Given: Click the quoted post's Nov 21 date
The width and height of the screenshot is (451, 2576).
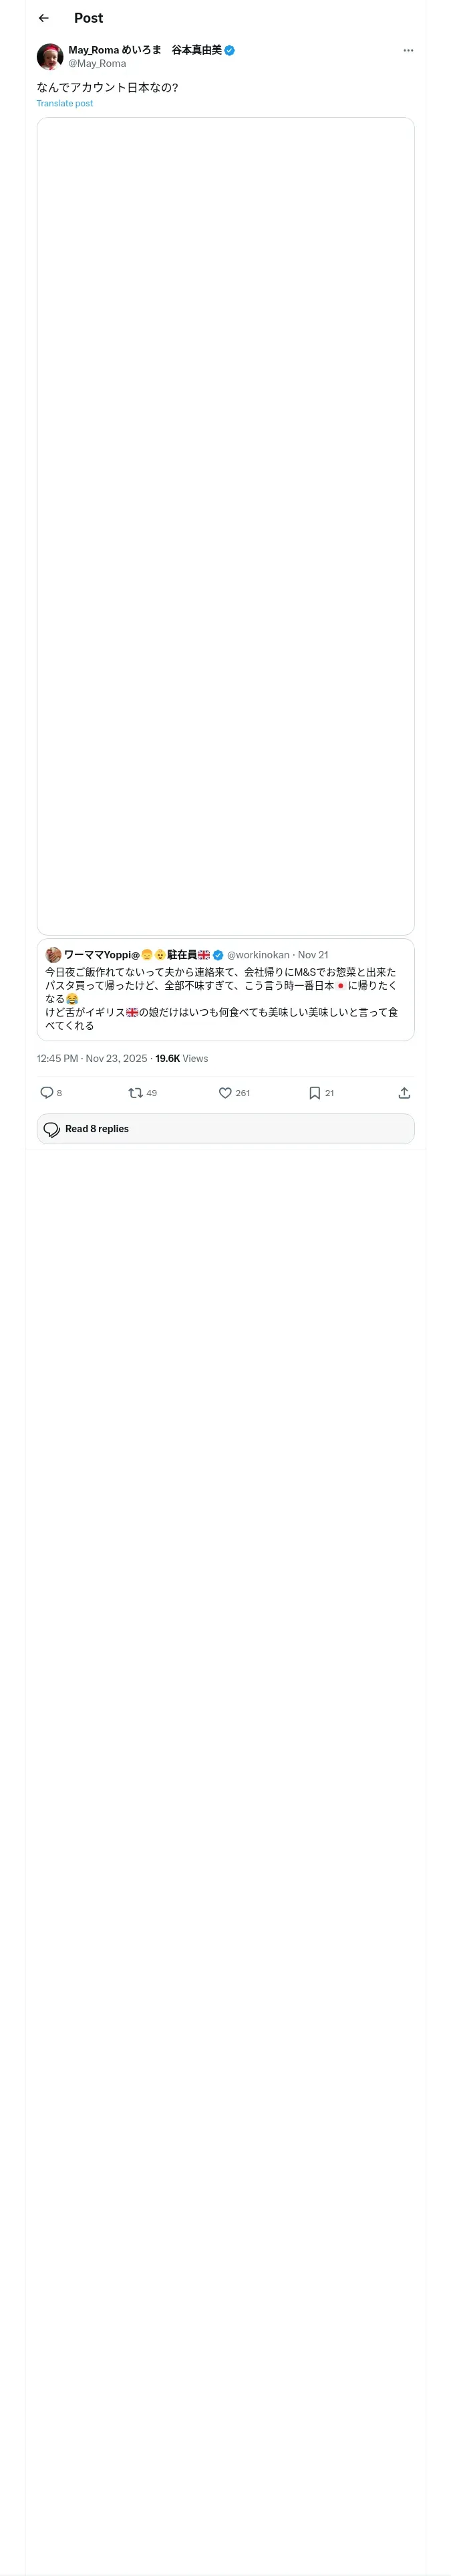Looking at the screenshot, I should coord(313,954).
